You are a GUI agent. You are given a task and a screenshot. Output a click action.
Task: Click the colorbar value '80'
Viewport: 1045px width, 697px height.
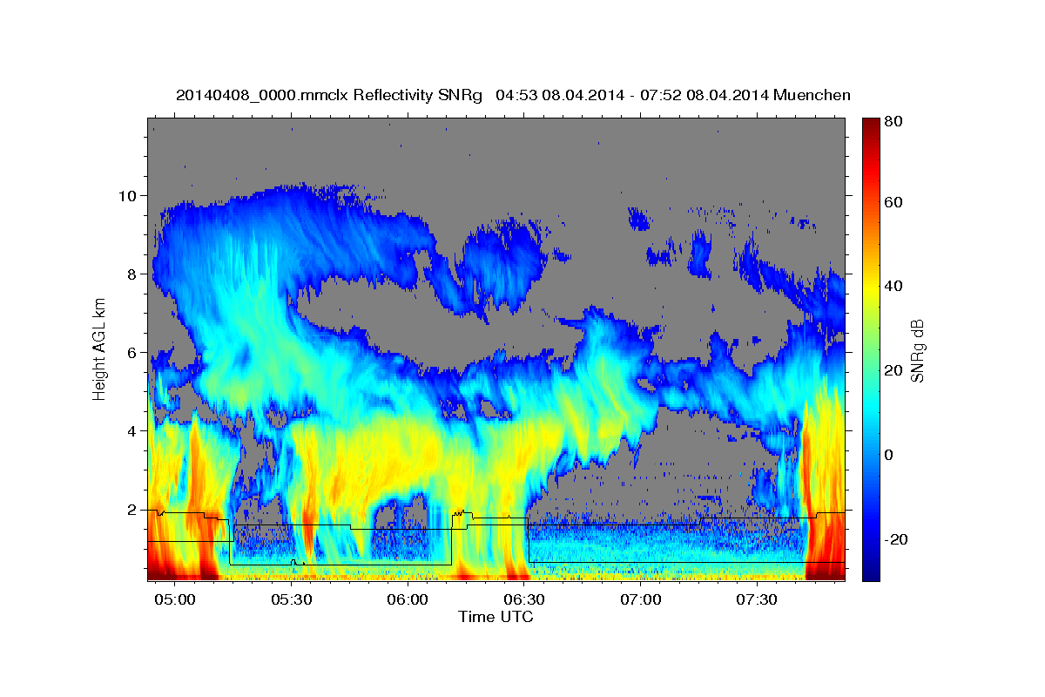(895, 122)
